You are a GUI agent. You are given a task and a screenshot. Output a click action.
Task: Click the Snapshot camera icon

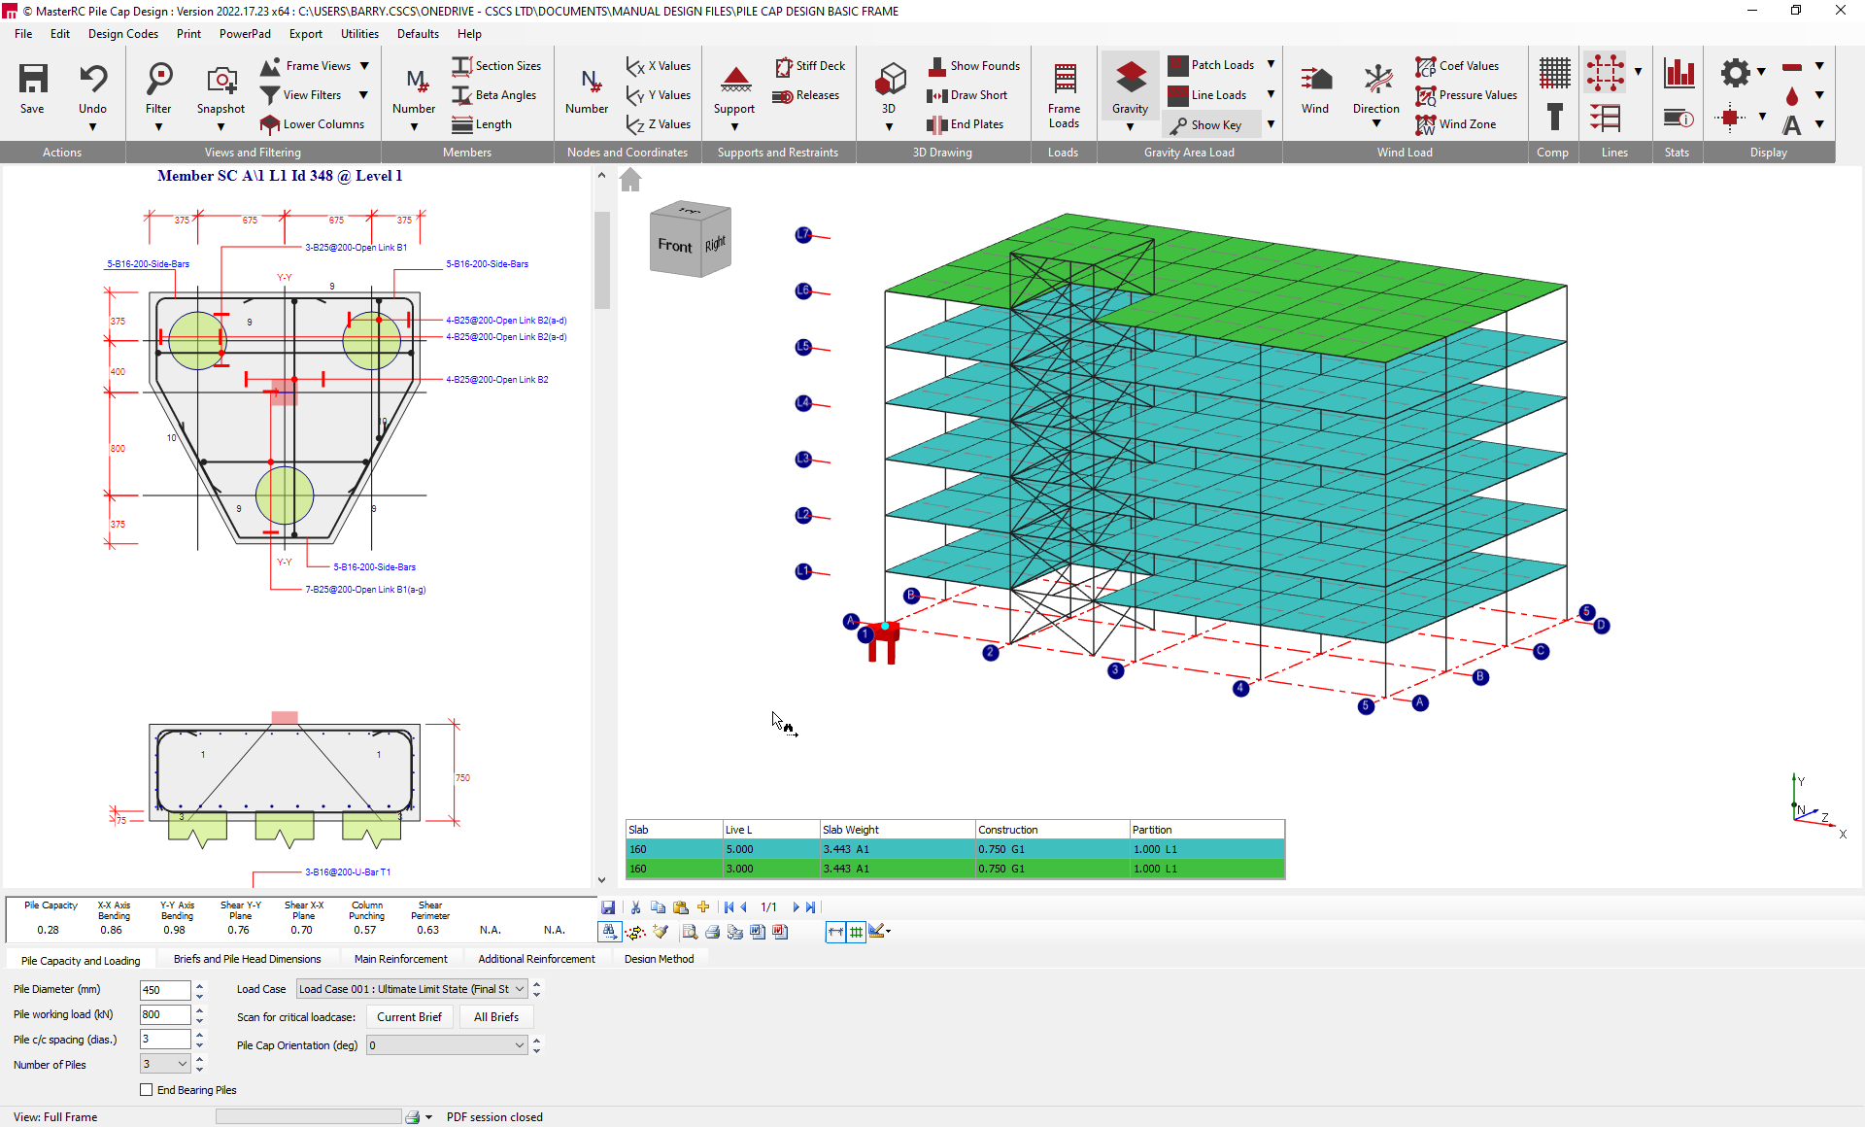[220, 80]
